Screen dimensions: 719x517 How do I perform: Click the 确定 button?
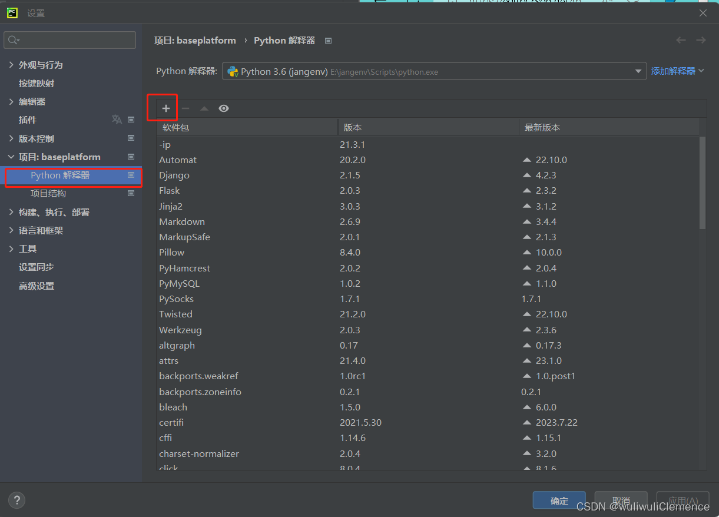coord(559,501)
